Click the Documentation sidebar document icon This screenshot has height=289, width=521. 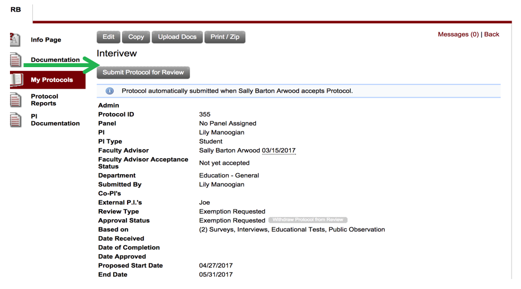tap(16, 59)
